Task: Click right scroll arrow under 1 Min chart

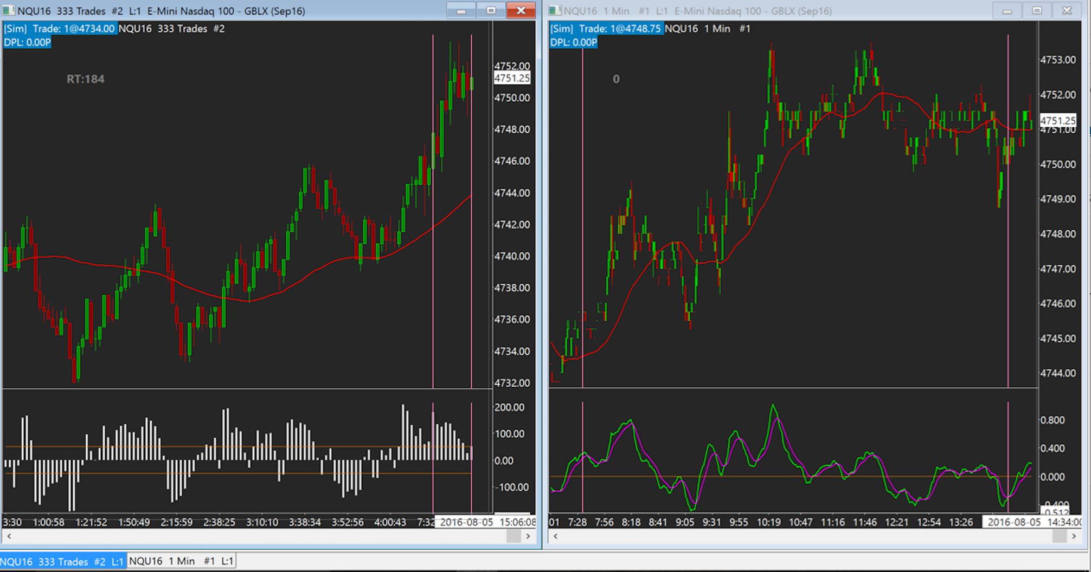Action: coord(1074,536)
